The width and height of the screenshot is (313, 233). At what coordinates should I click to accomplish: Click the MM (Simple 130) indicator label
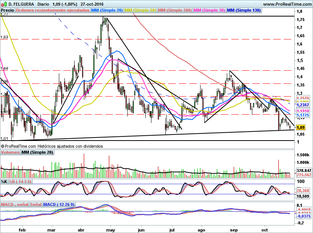point(244,10)
